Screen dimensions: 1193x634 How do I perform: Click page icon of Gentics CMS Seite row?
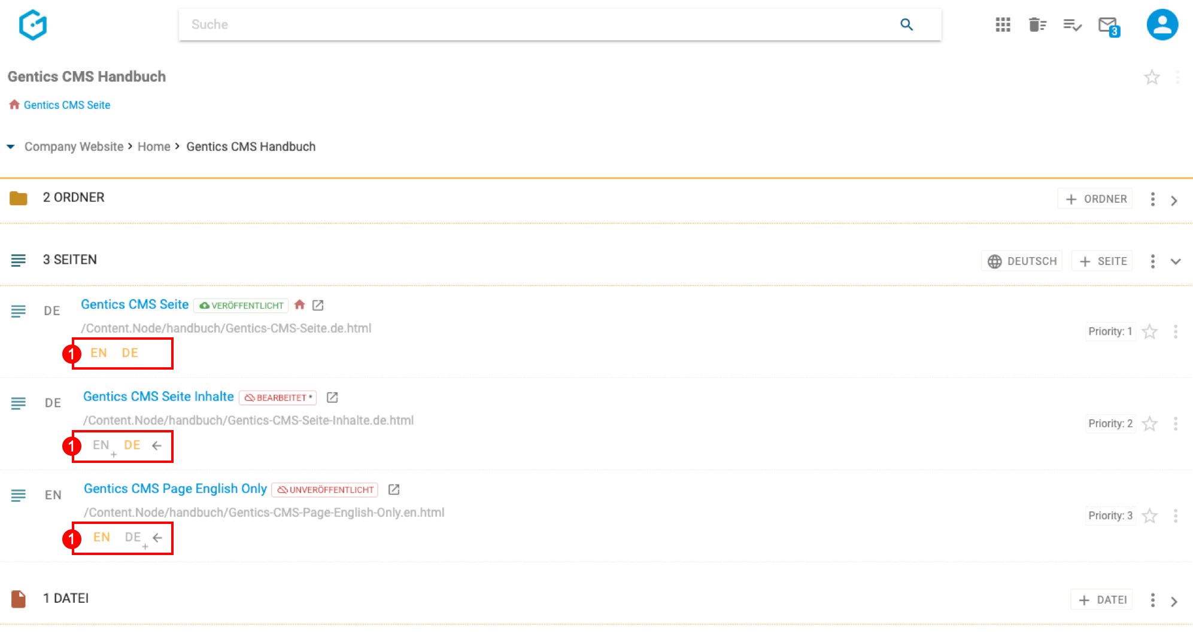pos(19,311)
